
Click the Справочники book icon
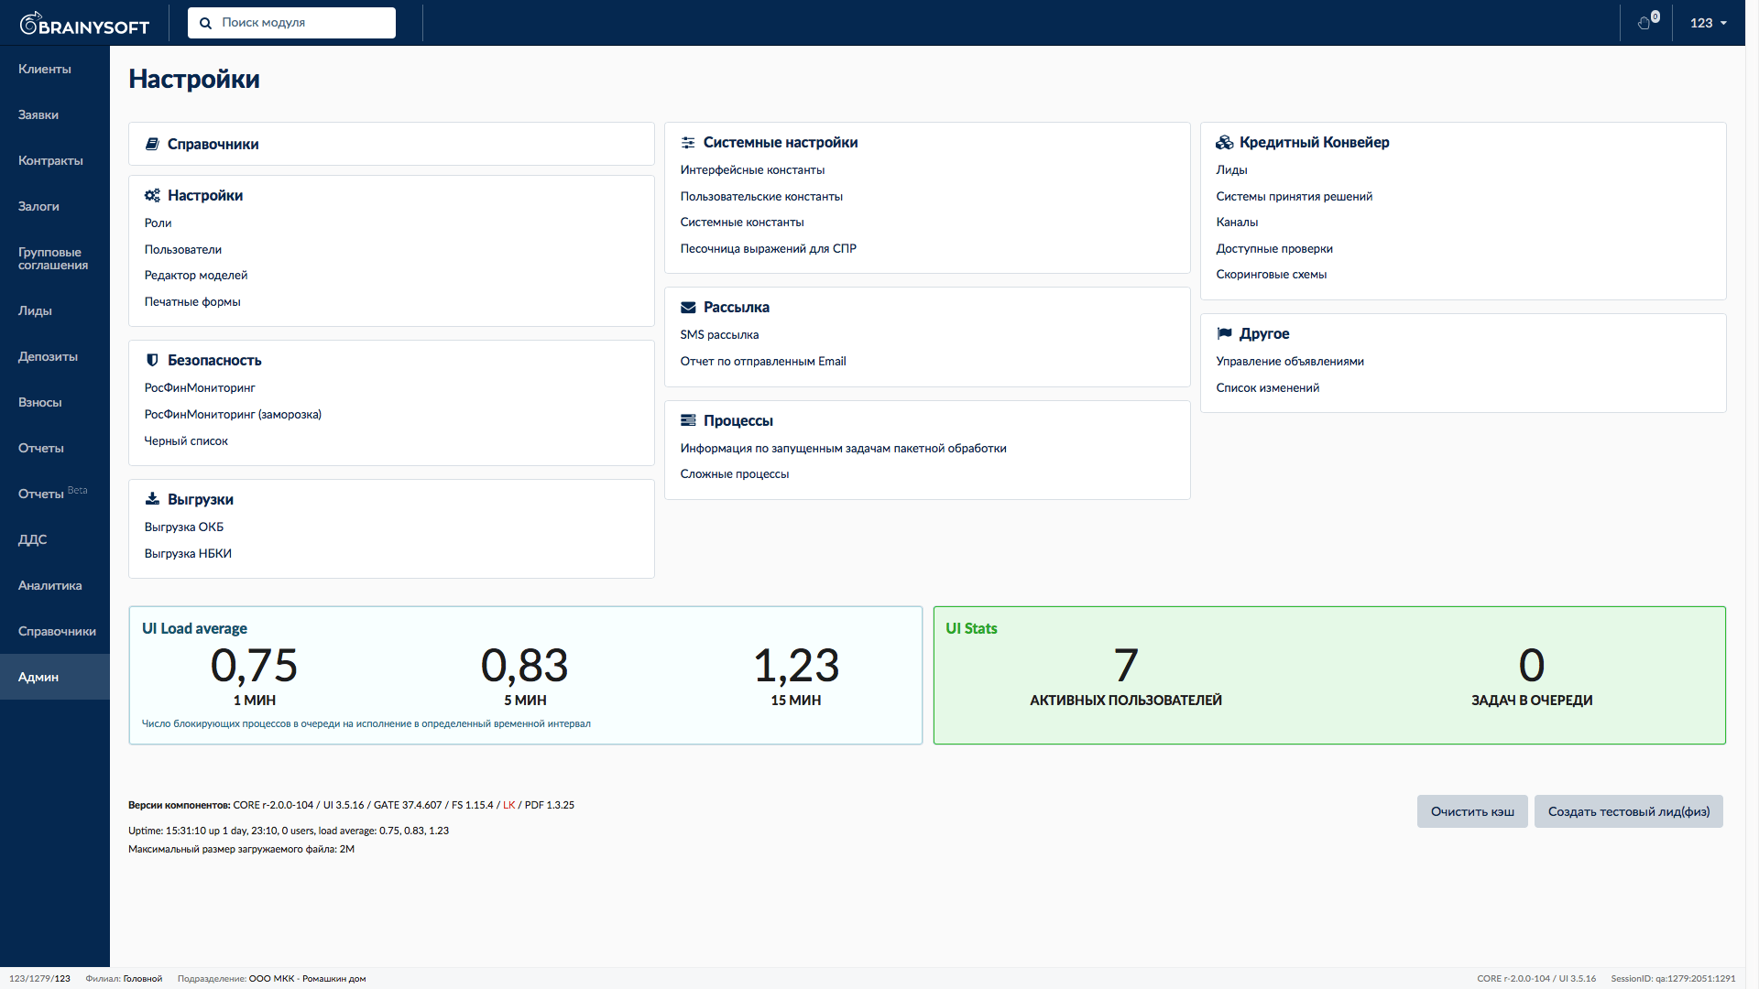click(x=152, y=144)
